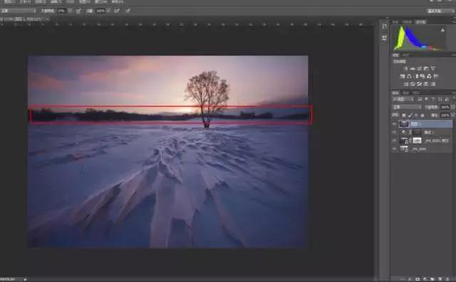Add a Channel Mixer adjustment layer

click(x=429, y=76)
